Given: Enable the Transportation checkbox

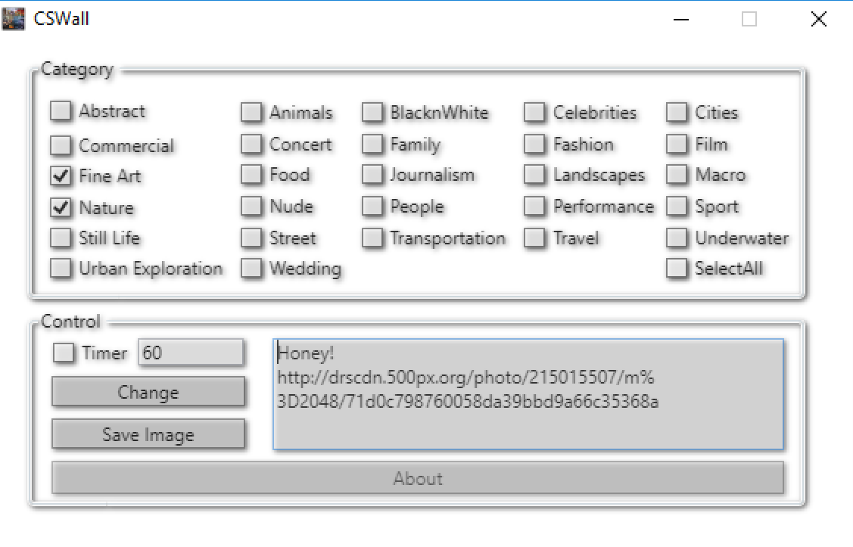Looking at the screenshot, I should pyautogui.click(x=372, y=238).
